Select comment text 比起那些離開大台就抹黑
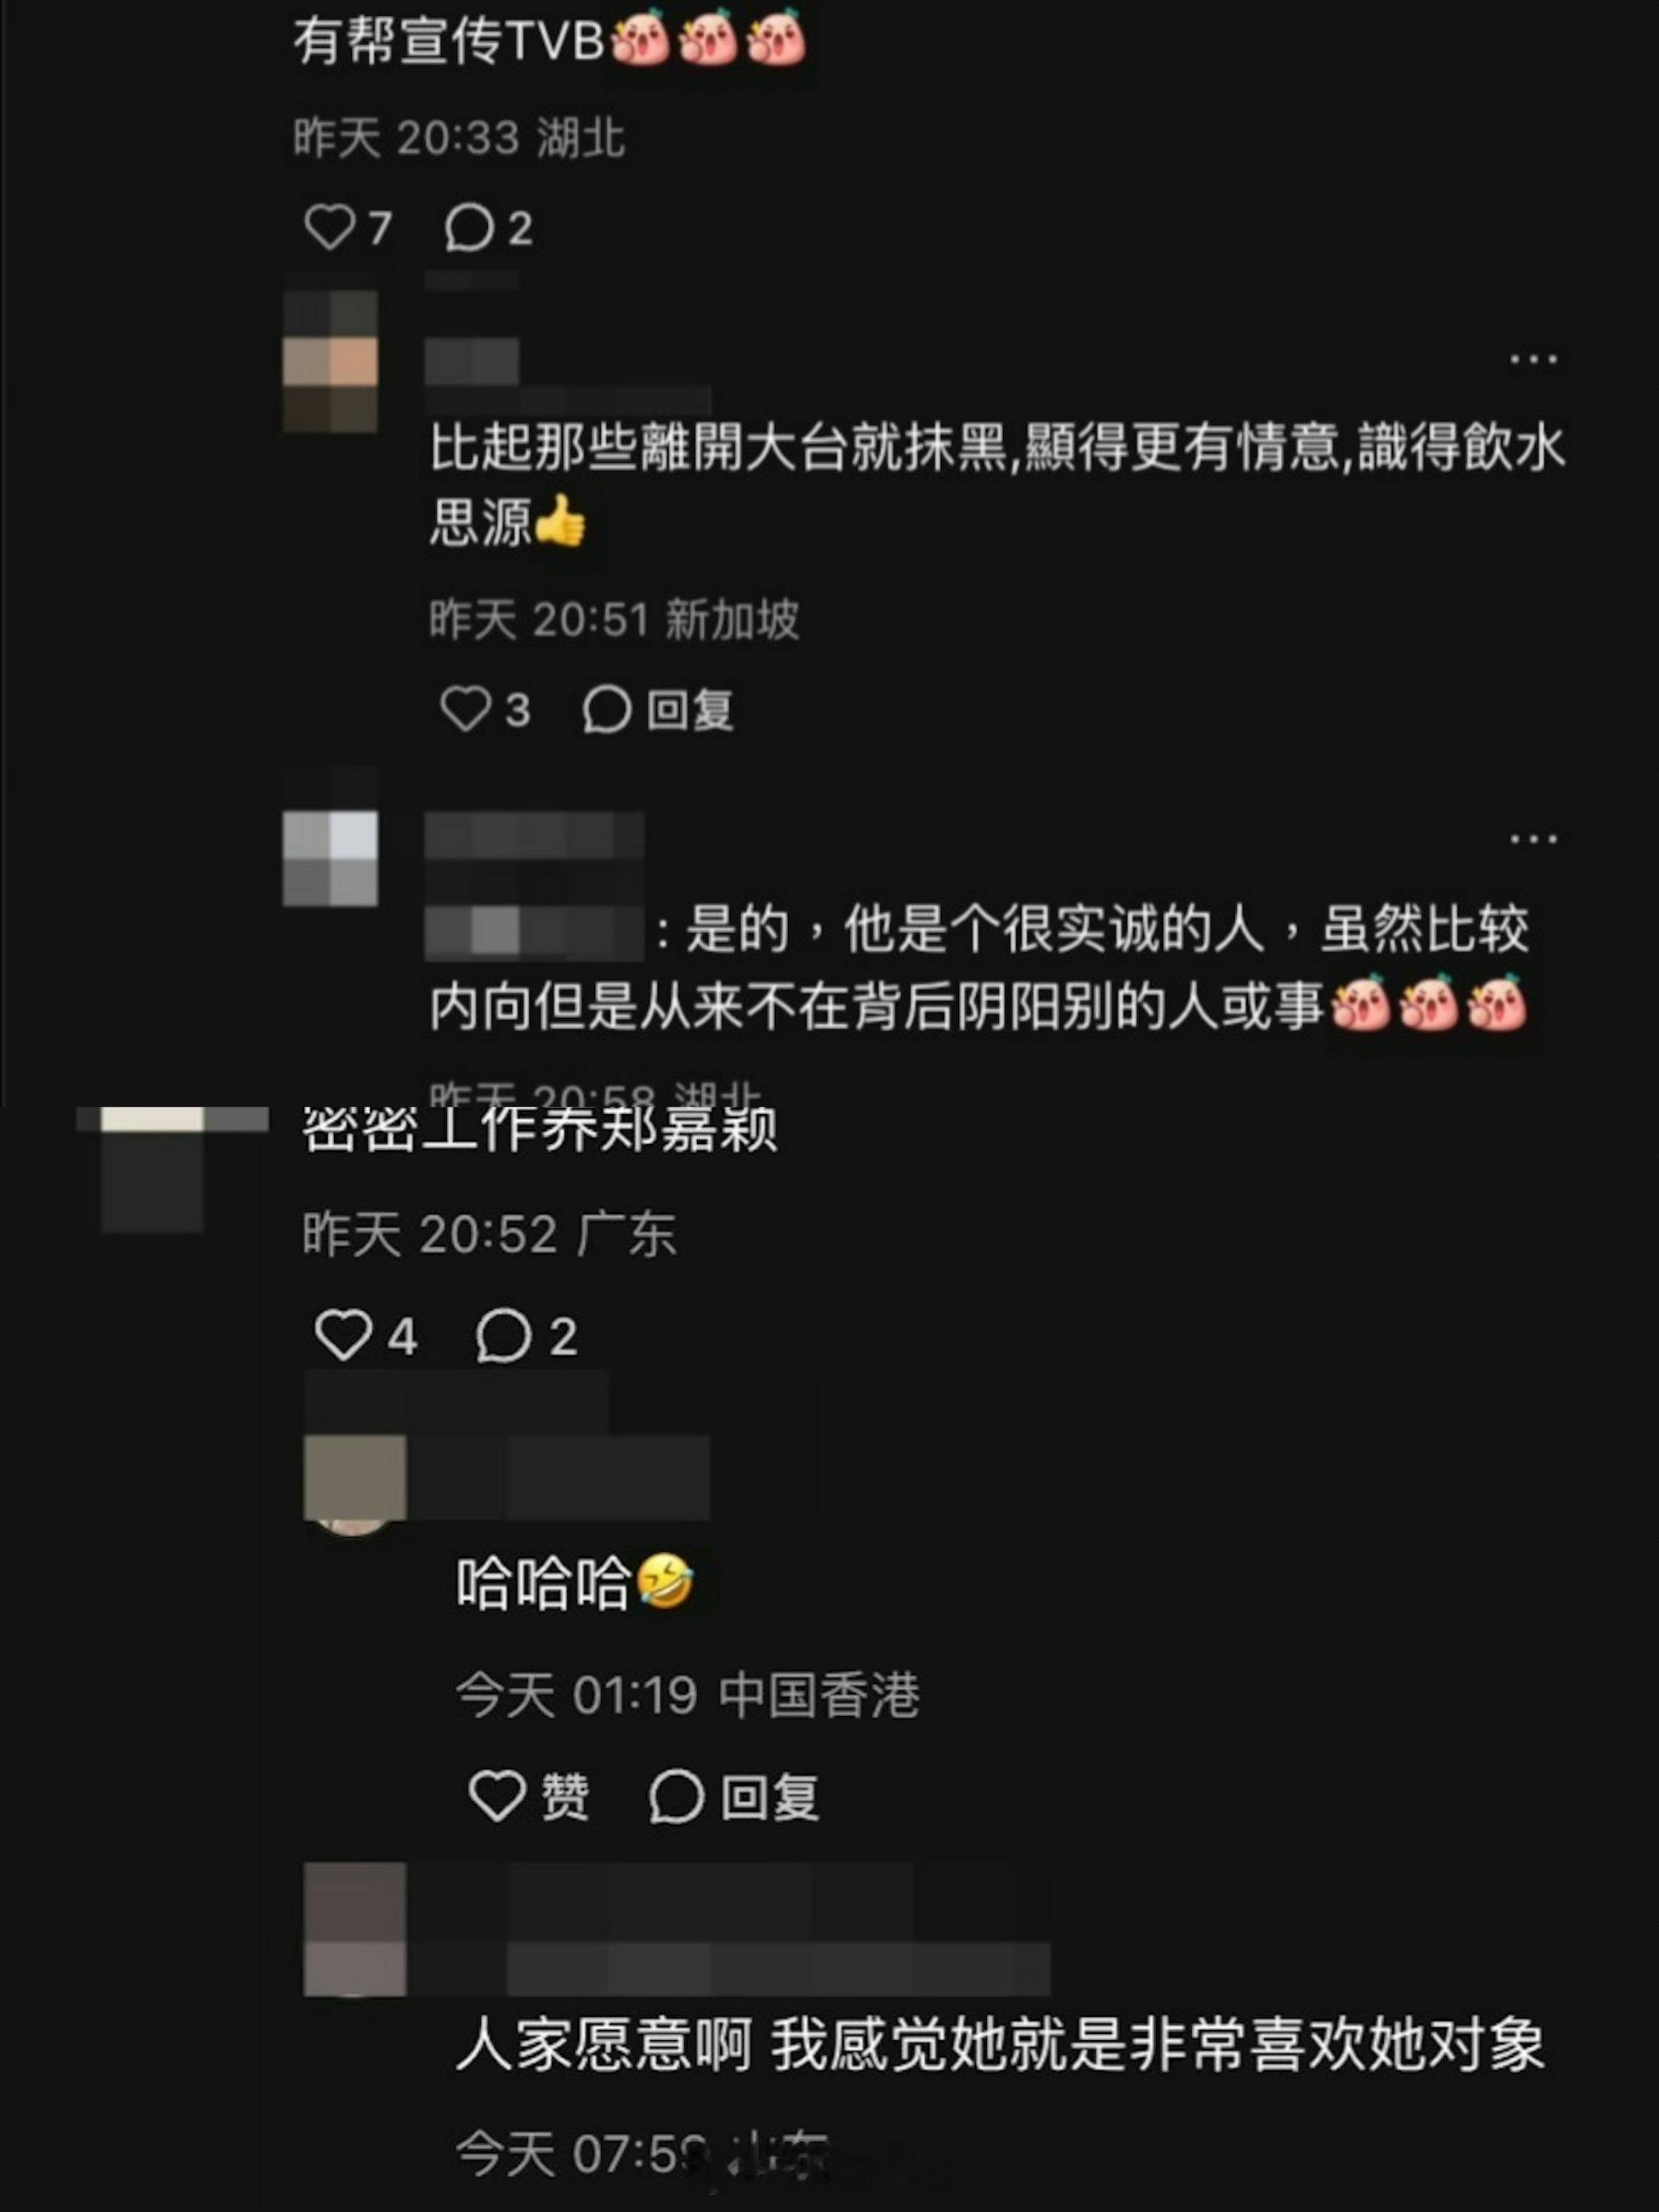The width and height of the screenshot is (1659, 2212). point(719,447)
